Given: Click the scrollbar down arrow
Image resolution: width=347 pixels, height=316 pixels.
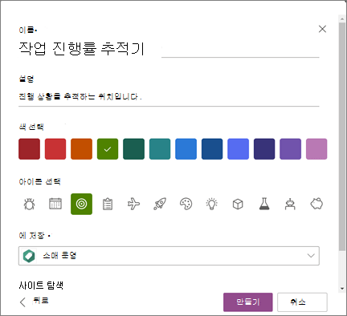Looking at the screenshot, I should coord(342,289).
